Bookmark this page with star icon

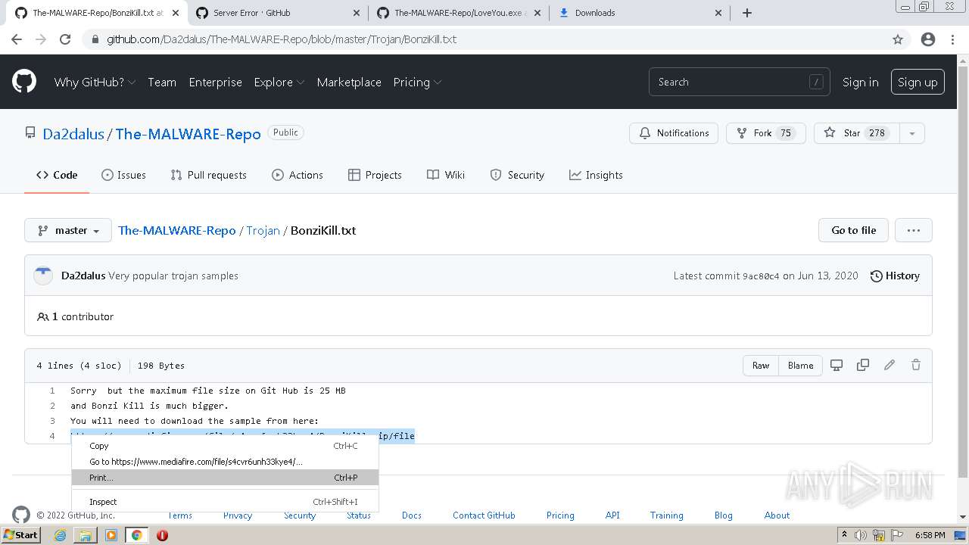pos(898,39)
